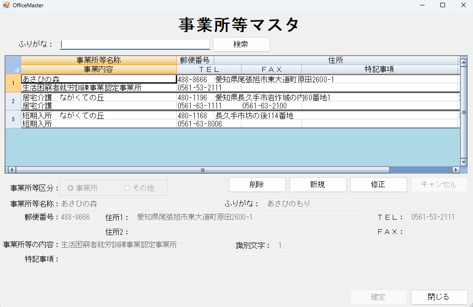The image size is (473, 307).
Task: Click the horizontal scrollbar right arrow
Action: tap(456, 170)
